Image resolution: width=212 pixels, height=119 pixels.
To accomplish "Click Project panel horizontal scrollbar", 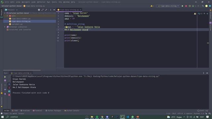I will (22, 70).
